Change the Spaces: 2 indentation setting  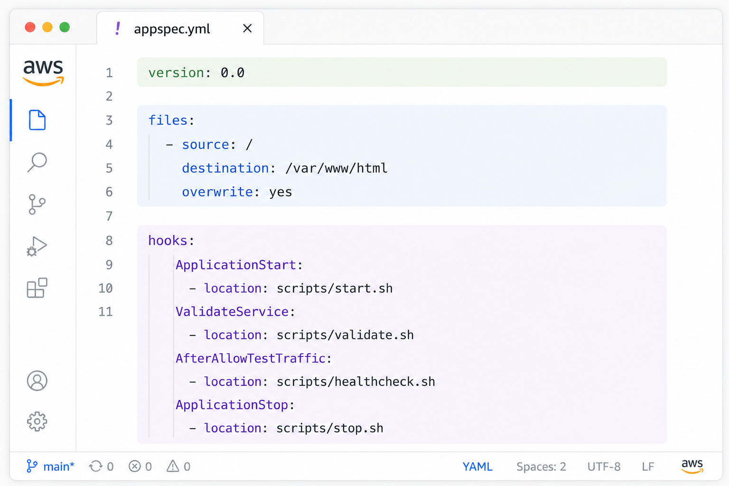click(541, 467)
